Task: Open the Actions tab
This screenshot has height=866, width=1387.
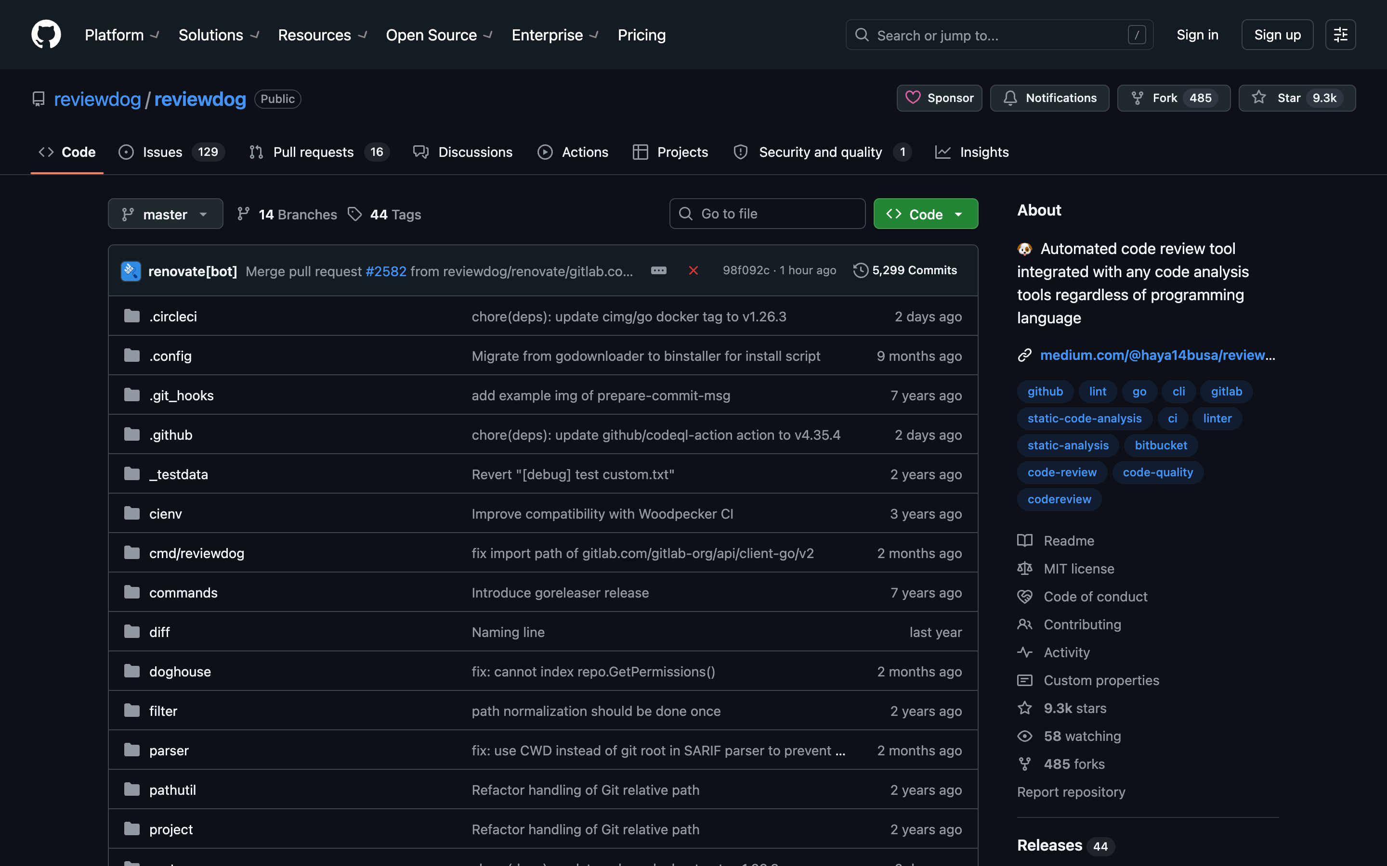Action: 573,152
